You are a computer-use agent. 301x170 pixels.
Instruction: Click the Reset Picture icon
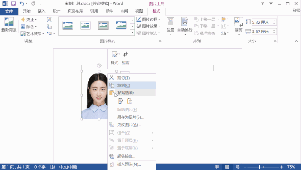tap(49, 33)
